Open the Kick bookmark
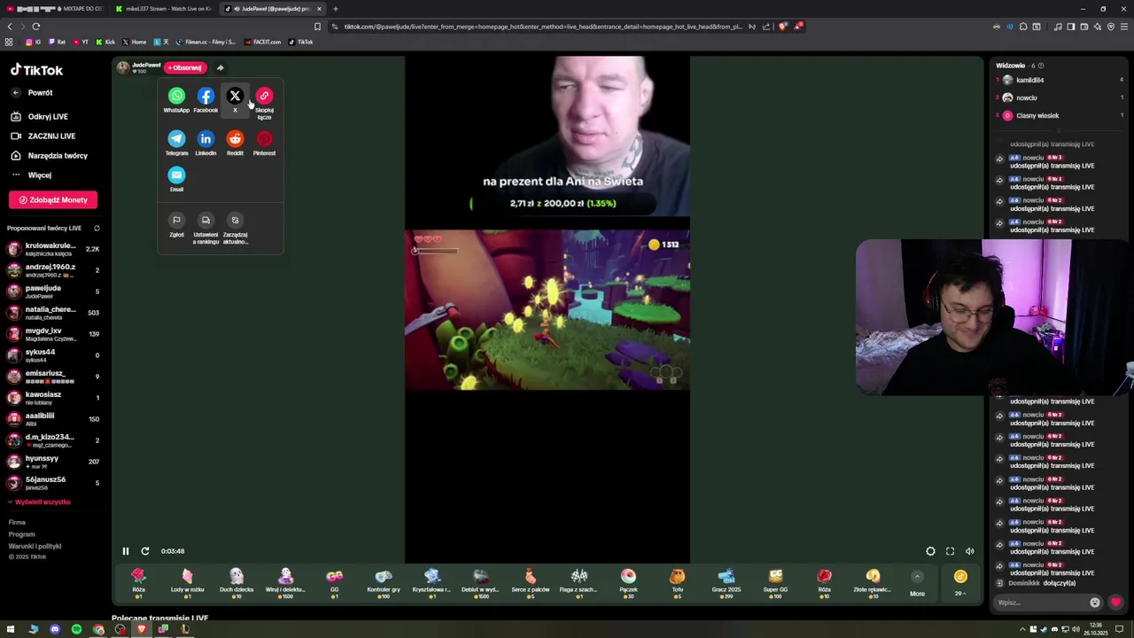Screen dimensions: 1134x638 (x=105, y=42)
